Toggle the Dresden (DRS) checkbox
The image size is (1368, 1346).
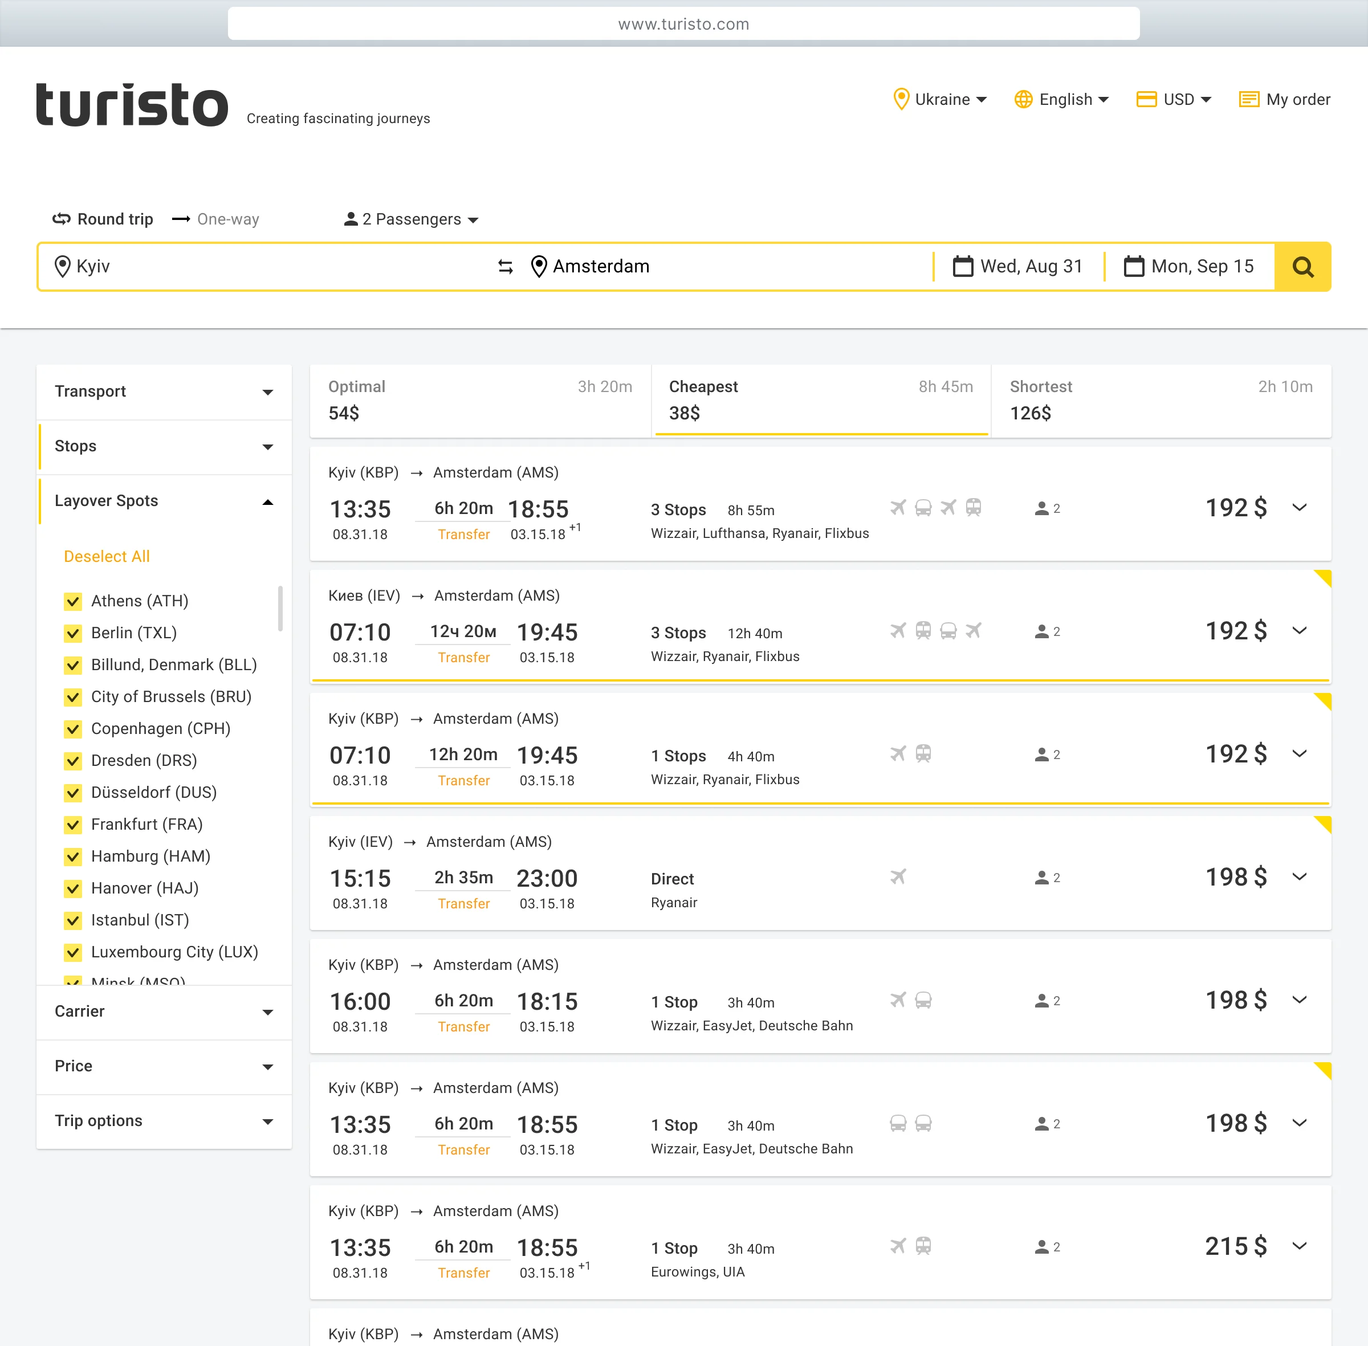point(72,761)
